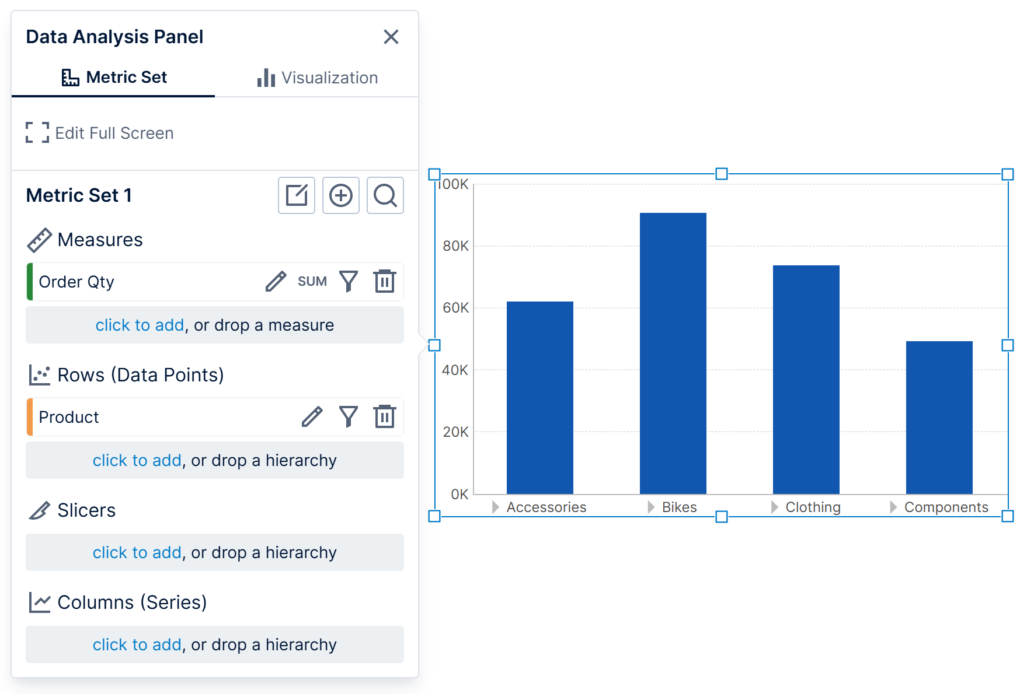
Task: Delete the Product row hierarchy
Action: [x=385, y=417]
